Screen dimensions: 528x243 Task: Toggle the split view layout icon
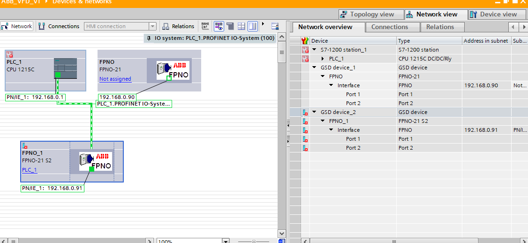[253, 26]
